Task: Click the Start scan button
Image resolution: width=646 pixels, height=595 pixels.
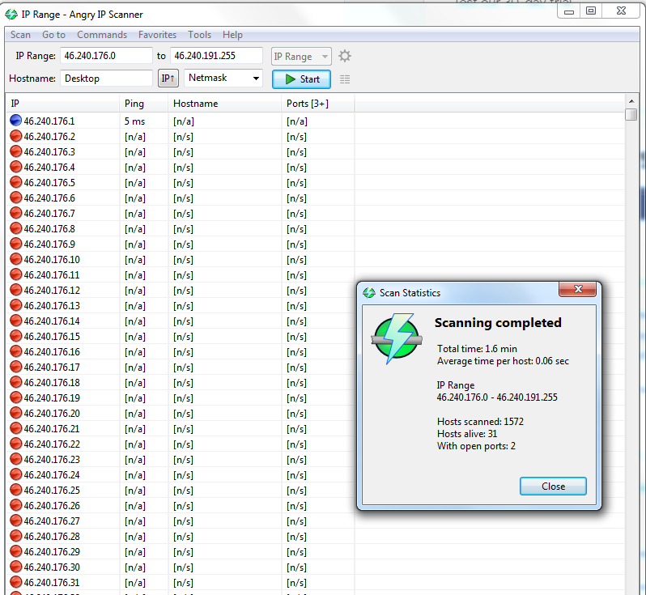Action: pyautogui.click(x=301, y=79)
